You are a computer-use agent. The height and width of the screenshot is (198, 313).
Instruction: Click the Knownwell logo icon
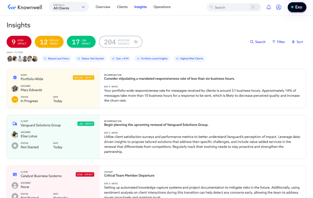(x=12, y=7)
